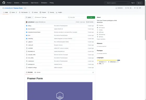Go to GitHub home via Octocat logo
The width and height of the screenshot is (146, 100).
pyautogui.click(x=4, y=3)
